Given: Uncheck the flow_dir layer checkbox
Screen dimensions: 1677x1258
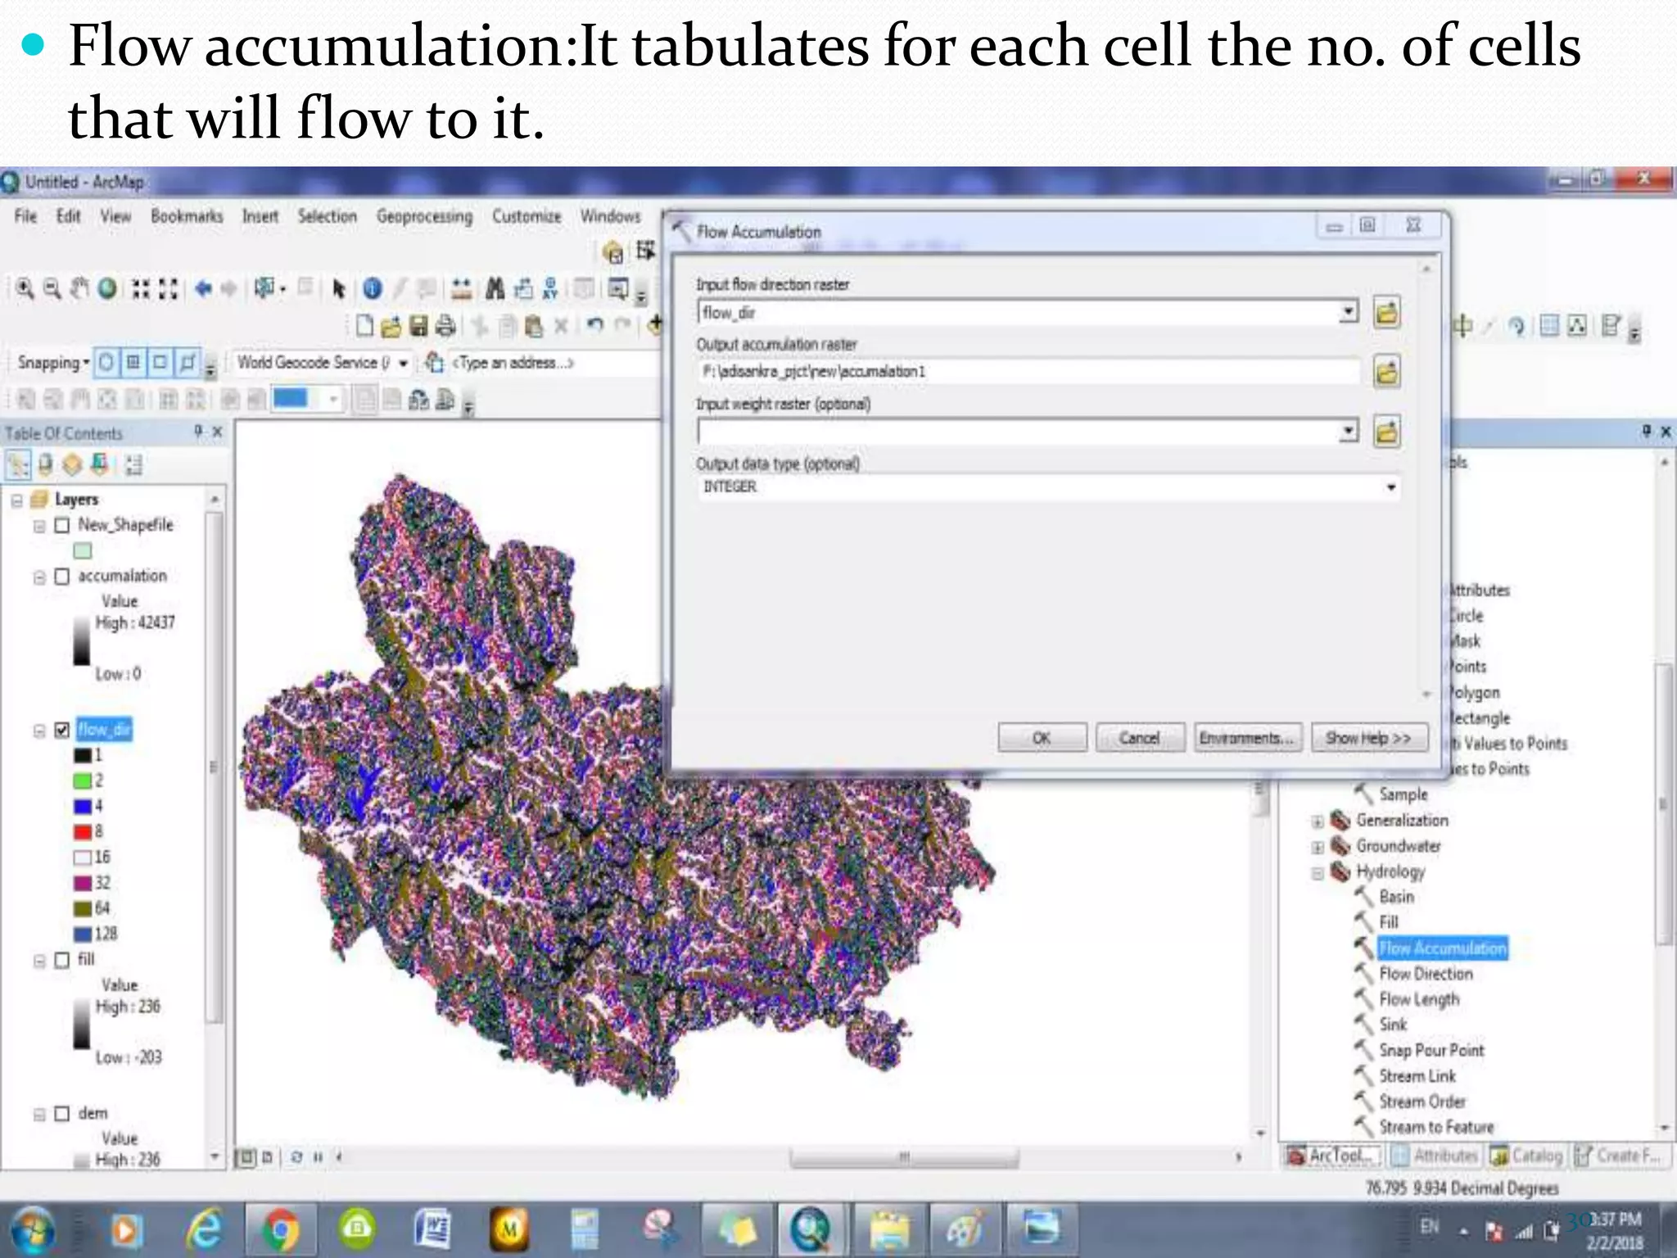Looking at the screenshot, I should pyautogui.click(x=61, y=730).
